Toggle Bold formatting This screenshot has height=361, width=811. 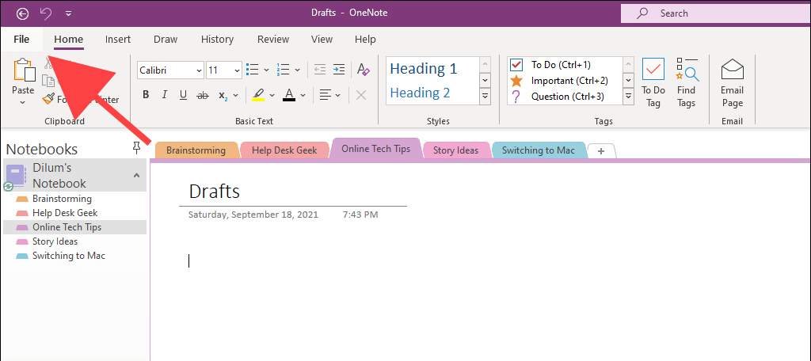(x=146, y=95)
